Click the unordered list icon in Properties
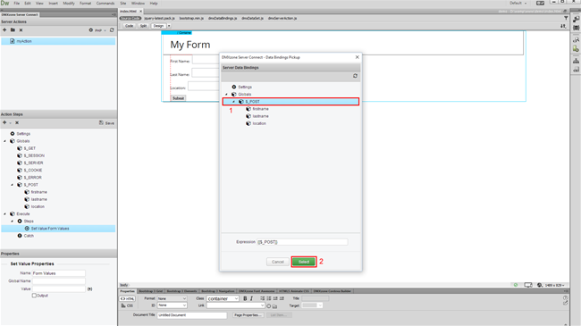 (262, 298)
